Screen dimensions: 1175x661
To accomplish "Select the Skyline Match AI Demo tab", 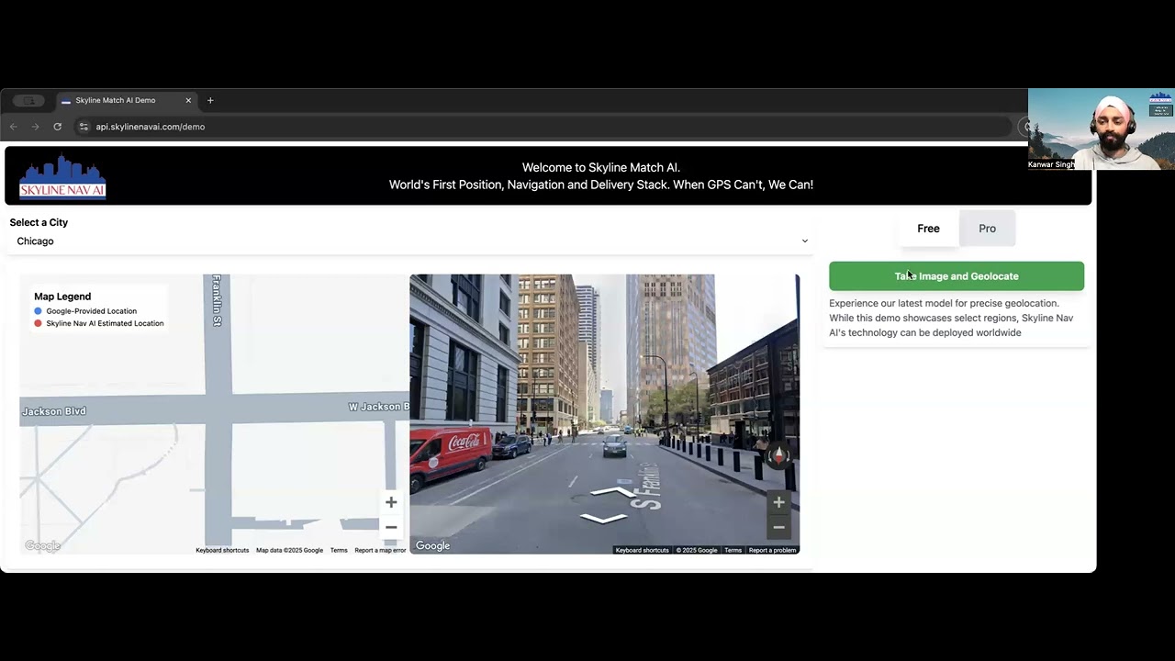I will pyautogui.click(x=125, y=100).
